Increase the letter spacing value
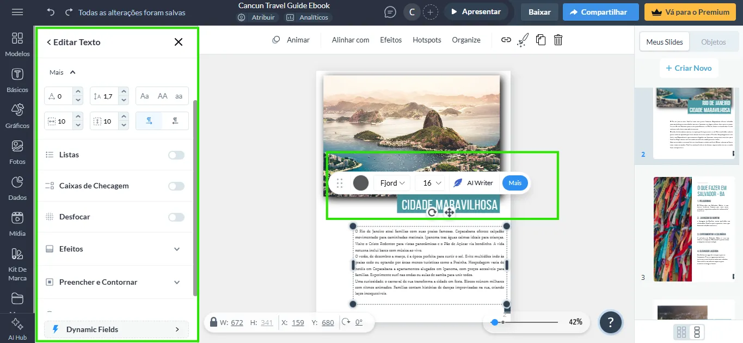This screenshot has width=743, height=343. tap(78, 92)
